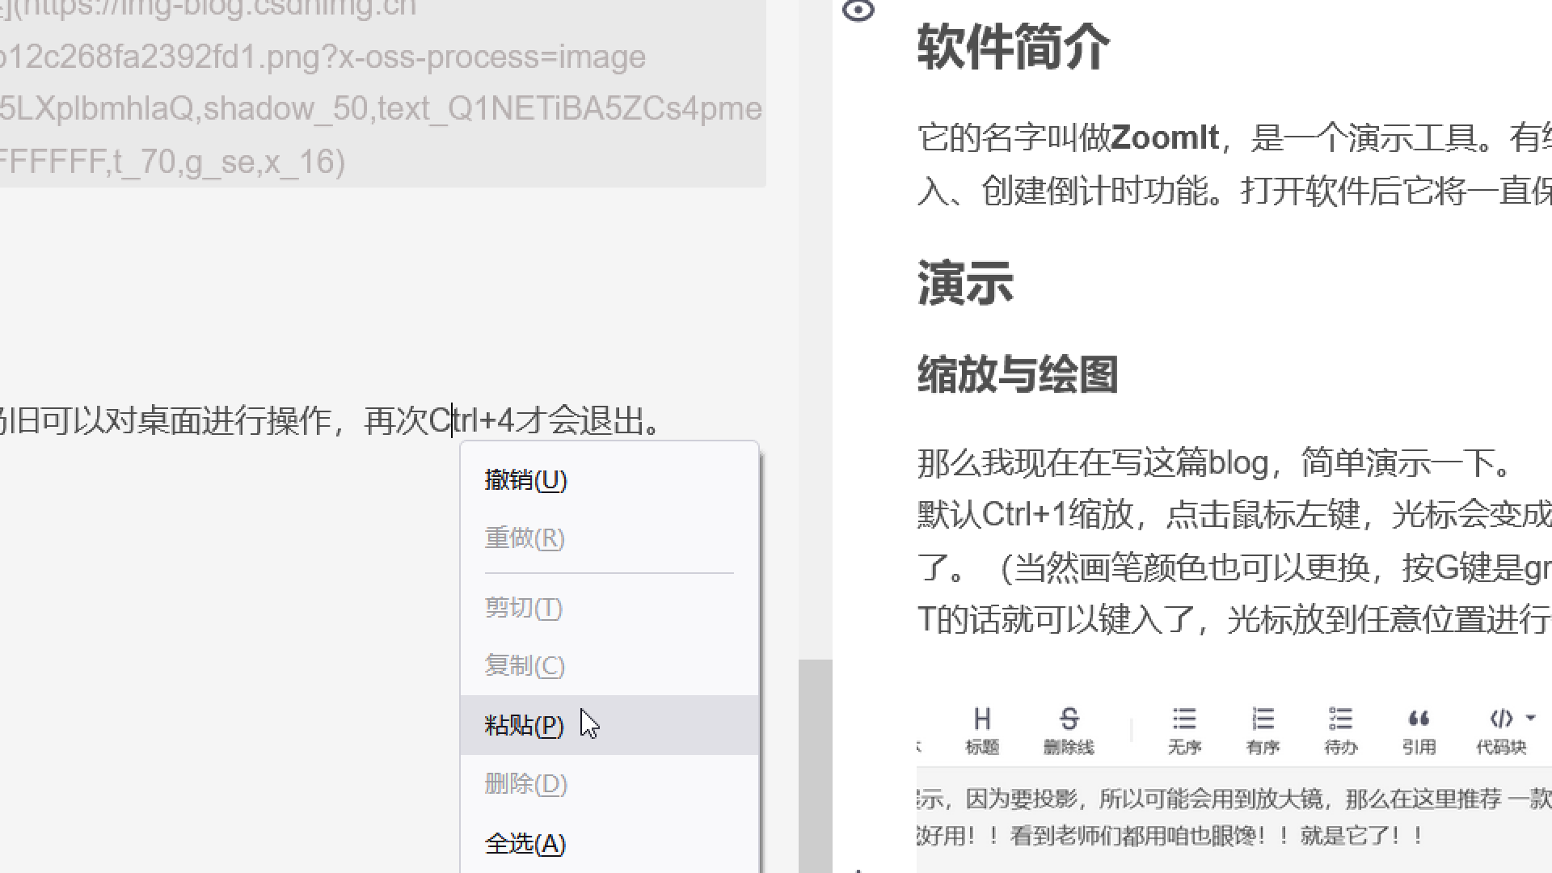Screen dimensions: 1552x873
Task: Click 删除(D) menu entry
Action: 525,784
